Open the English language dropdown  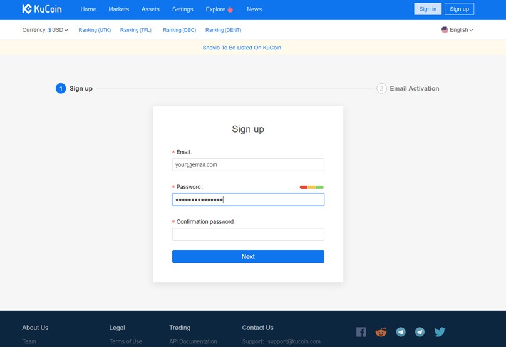(458, 30)
